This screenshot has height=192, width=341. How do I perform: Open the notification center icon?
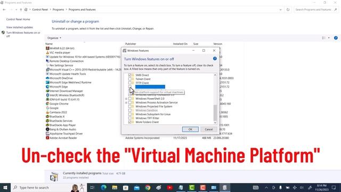click(334, 187)
